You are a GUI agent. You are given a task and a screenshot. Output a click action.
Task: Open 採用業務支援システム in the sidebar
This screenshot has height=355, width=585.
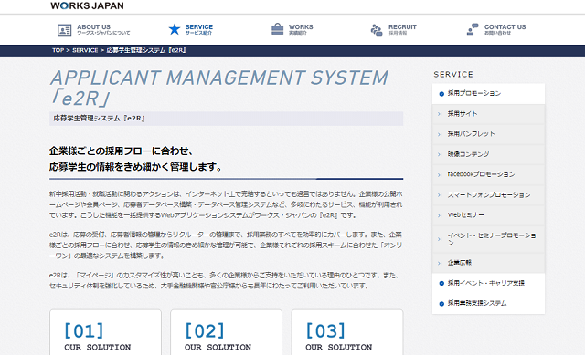[x=488, y=303]
